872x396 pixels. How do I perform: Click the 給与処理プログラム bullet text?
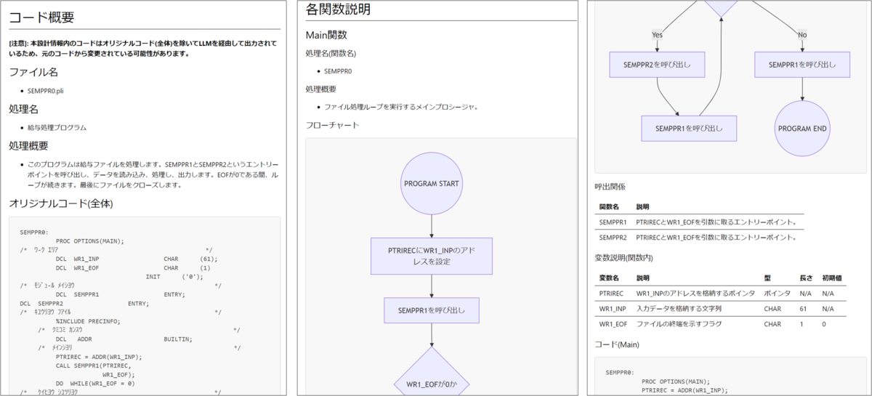click(57, 127)
